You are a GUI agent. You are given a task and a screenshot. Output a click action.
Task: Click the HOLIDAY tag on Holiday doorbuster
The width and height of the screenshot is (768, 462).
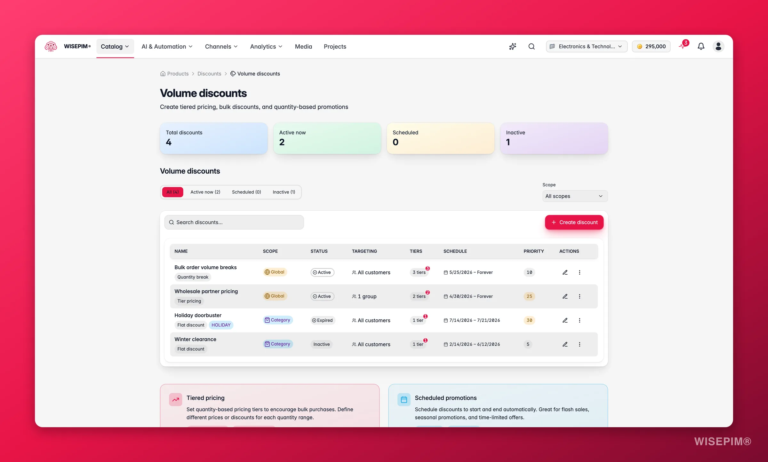(221, 325)
